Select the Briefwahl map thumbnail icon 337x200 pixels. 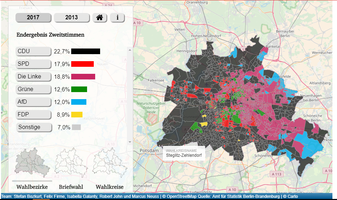(71, 161)
